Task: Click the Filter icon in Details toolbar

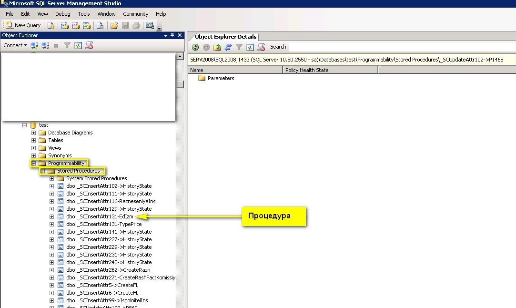Action: click(239, 47)
